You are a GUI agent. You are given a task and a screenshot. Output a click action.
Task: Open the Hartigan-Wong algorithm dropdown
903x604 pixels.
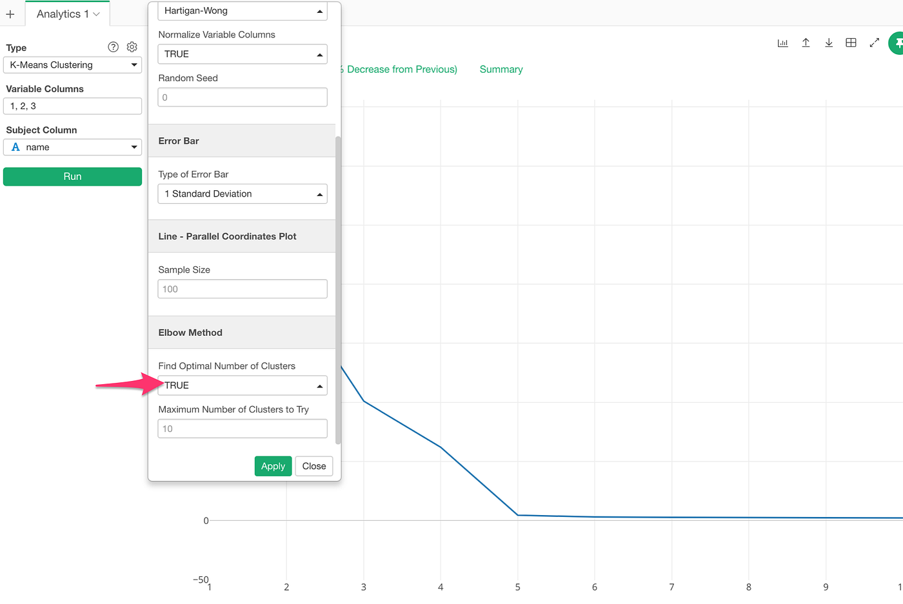click(x=242, y=11)
